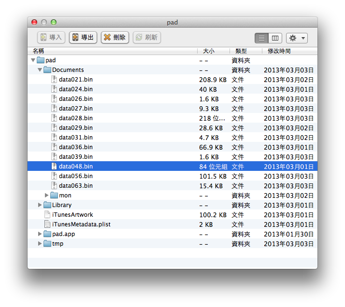Collapse the Documents folder triangle
Viewport: 345px width, 307px height.
(40, 70)
